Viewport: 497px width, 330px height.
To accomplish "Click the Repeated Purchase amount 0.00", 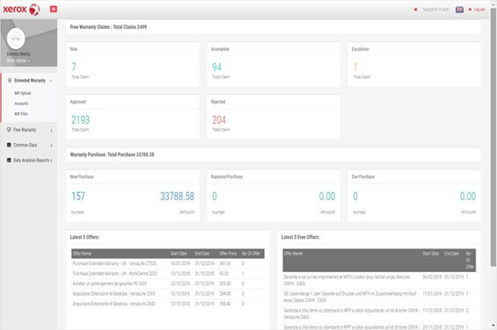I will click(x=327, y=197).
